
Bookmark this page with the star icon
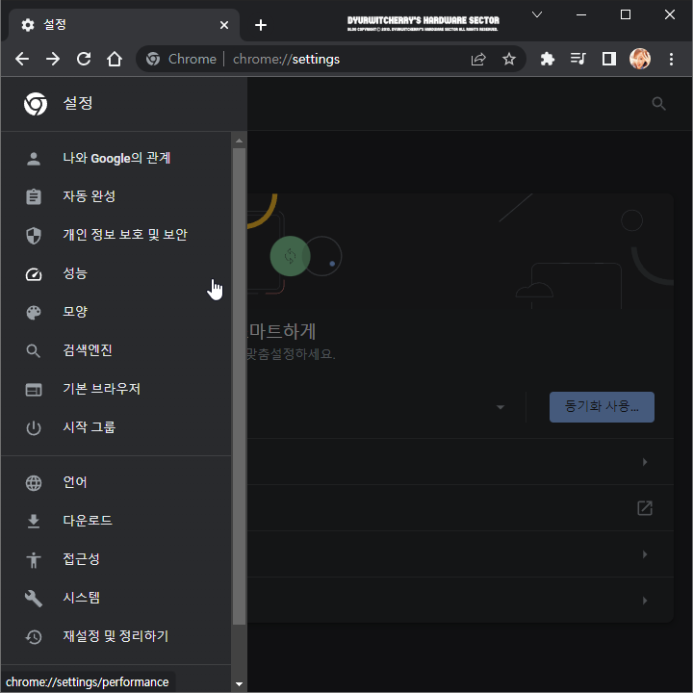point(509,59)
